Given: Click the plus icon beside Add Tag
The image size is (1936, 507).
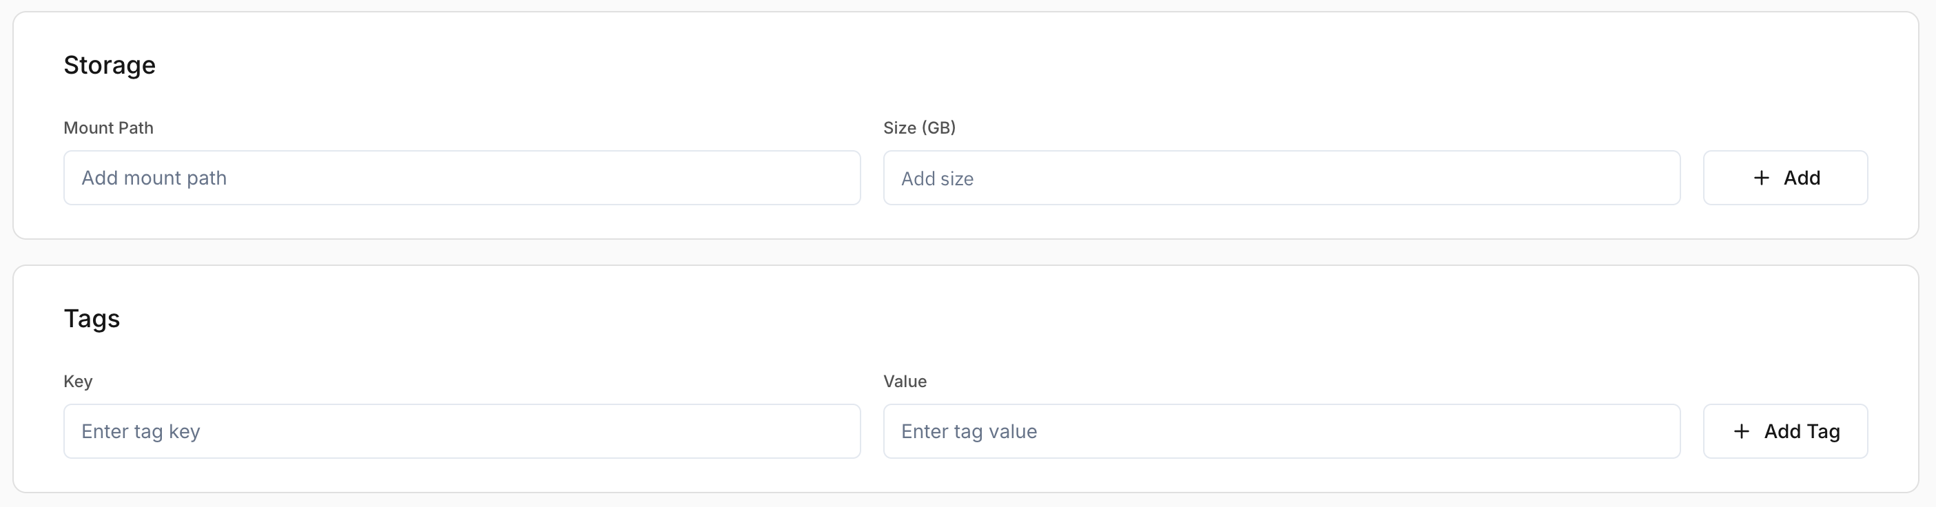Looking at the screenshot, I should point(1741,431).
